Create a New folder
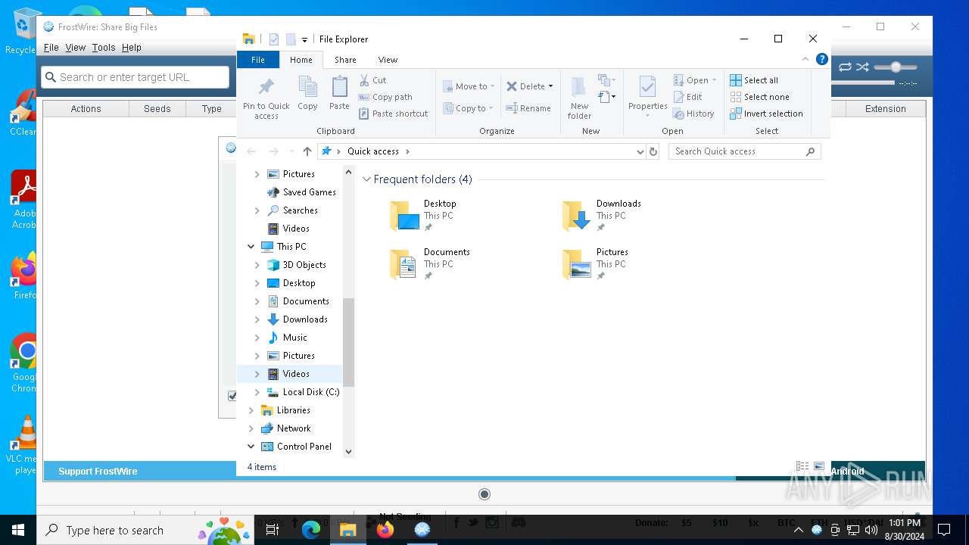This screenshot has width=969, height=545. point(579,98)
